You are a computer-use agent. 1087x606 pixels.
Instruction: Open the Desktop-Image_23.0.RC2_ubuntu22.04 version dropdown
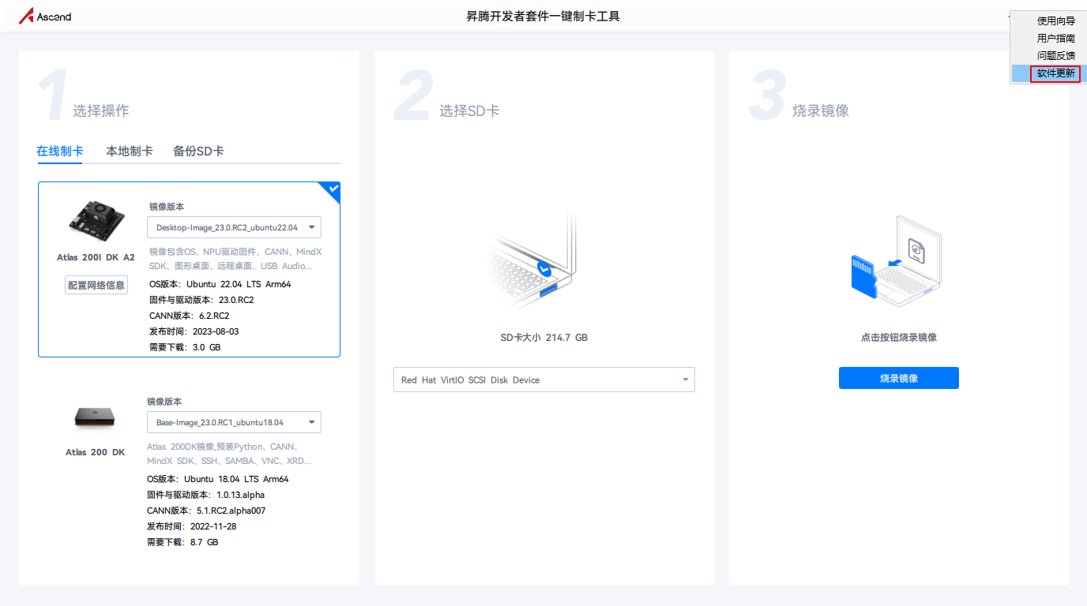[234, 227]
